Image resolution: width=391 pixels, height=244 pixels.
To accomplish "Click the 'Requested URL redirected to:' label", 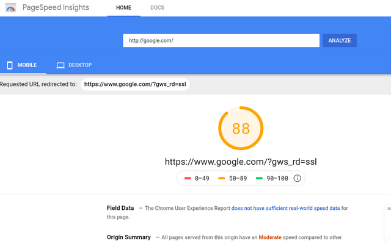I will pyautogui.click(x=38, y=84).
